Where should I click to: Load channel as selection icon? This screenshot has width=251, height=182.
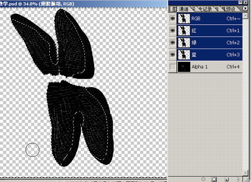tap(203, 179)
